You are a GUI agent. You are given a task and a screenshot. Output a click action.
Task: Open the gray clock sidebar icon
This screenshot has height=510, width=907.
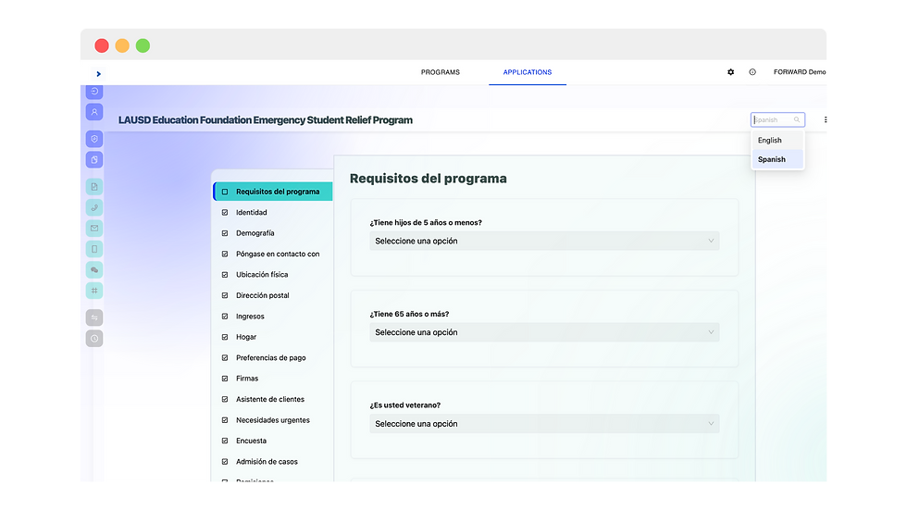(94, 338)
